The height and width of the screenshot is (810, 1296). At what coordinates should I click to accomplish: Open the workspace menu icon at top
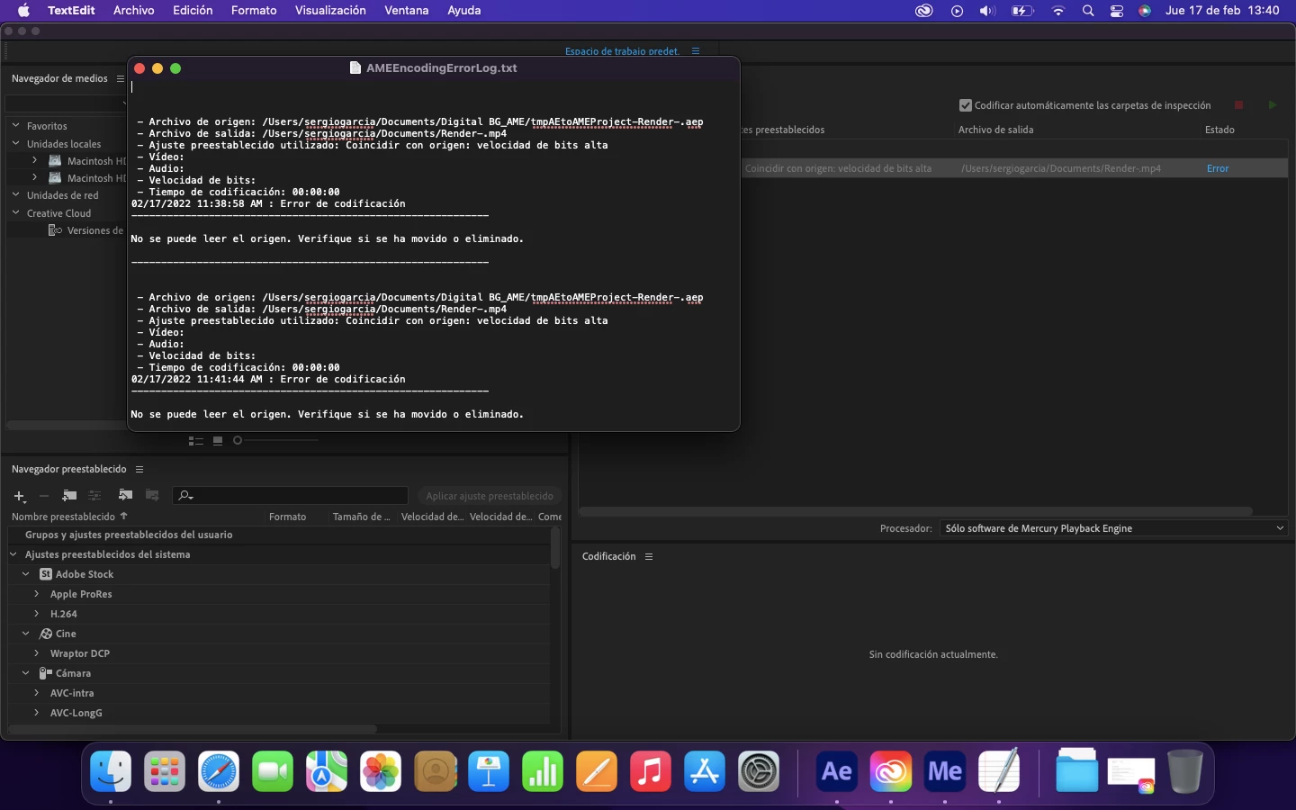coord(696,51)
